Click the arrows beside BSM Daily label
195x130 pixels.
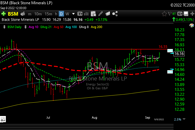[x=4, y=27]
